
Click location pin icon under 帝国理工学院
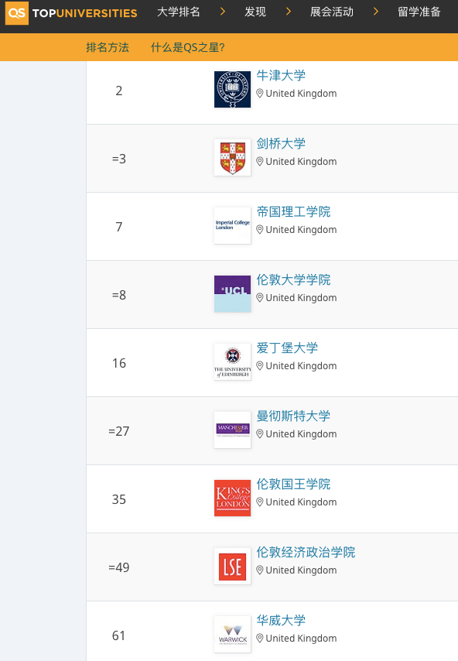(x=260, y=230)
